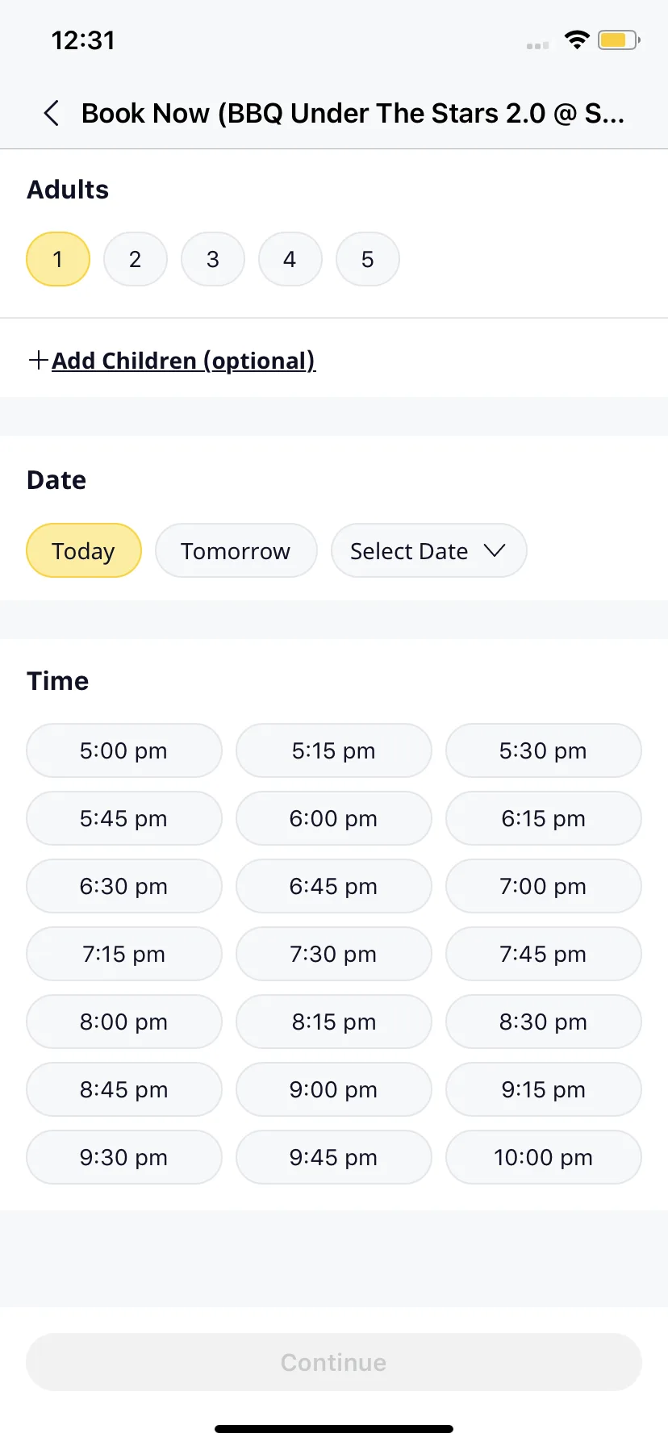668x1446 pixels.
Task: Tap the home indicator bar
Action: pyautogui.click(x=334, y=1429)
